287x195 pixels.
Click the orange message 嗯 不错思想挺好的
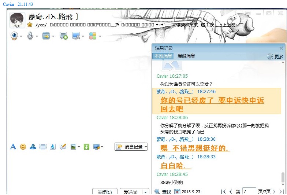[x=195, y=148]
